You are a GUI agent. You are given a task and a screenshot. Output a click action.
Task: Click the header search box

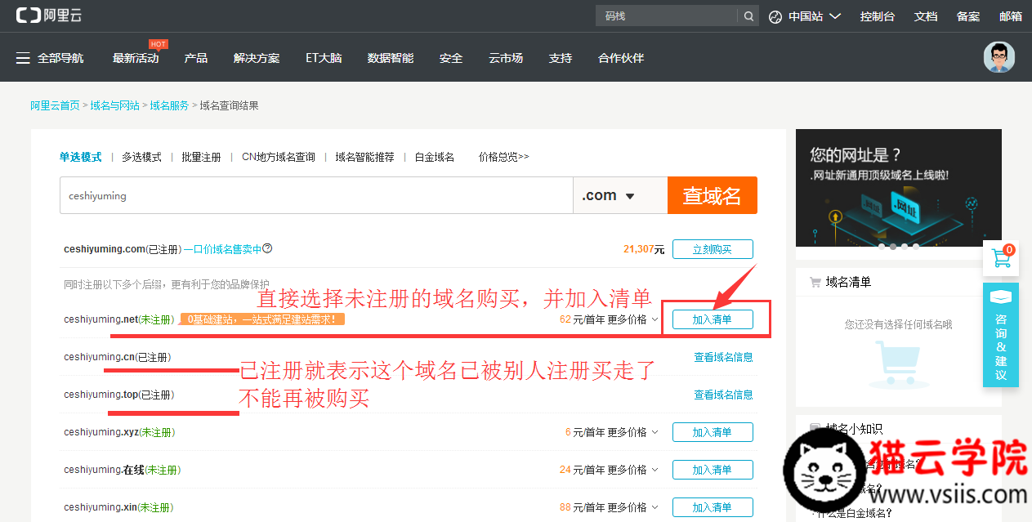(667, 16)
